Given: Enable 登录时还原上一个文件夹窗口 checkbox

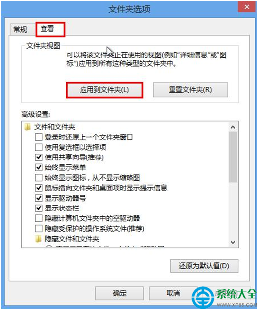Looking at the screenshot, I should tap(39, 137).
